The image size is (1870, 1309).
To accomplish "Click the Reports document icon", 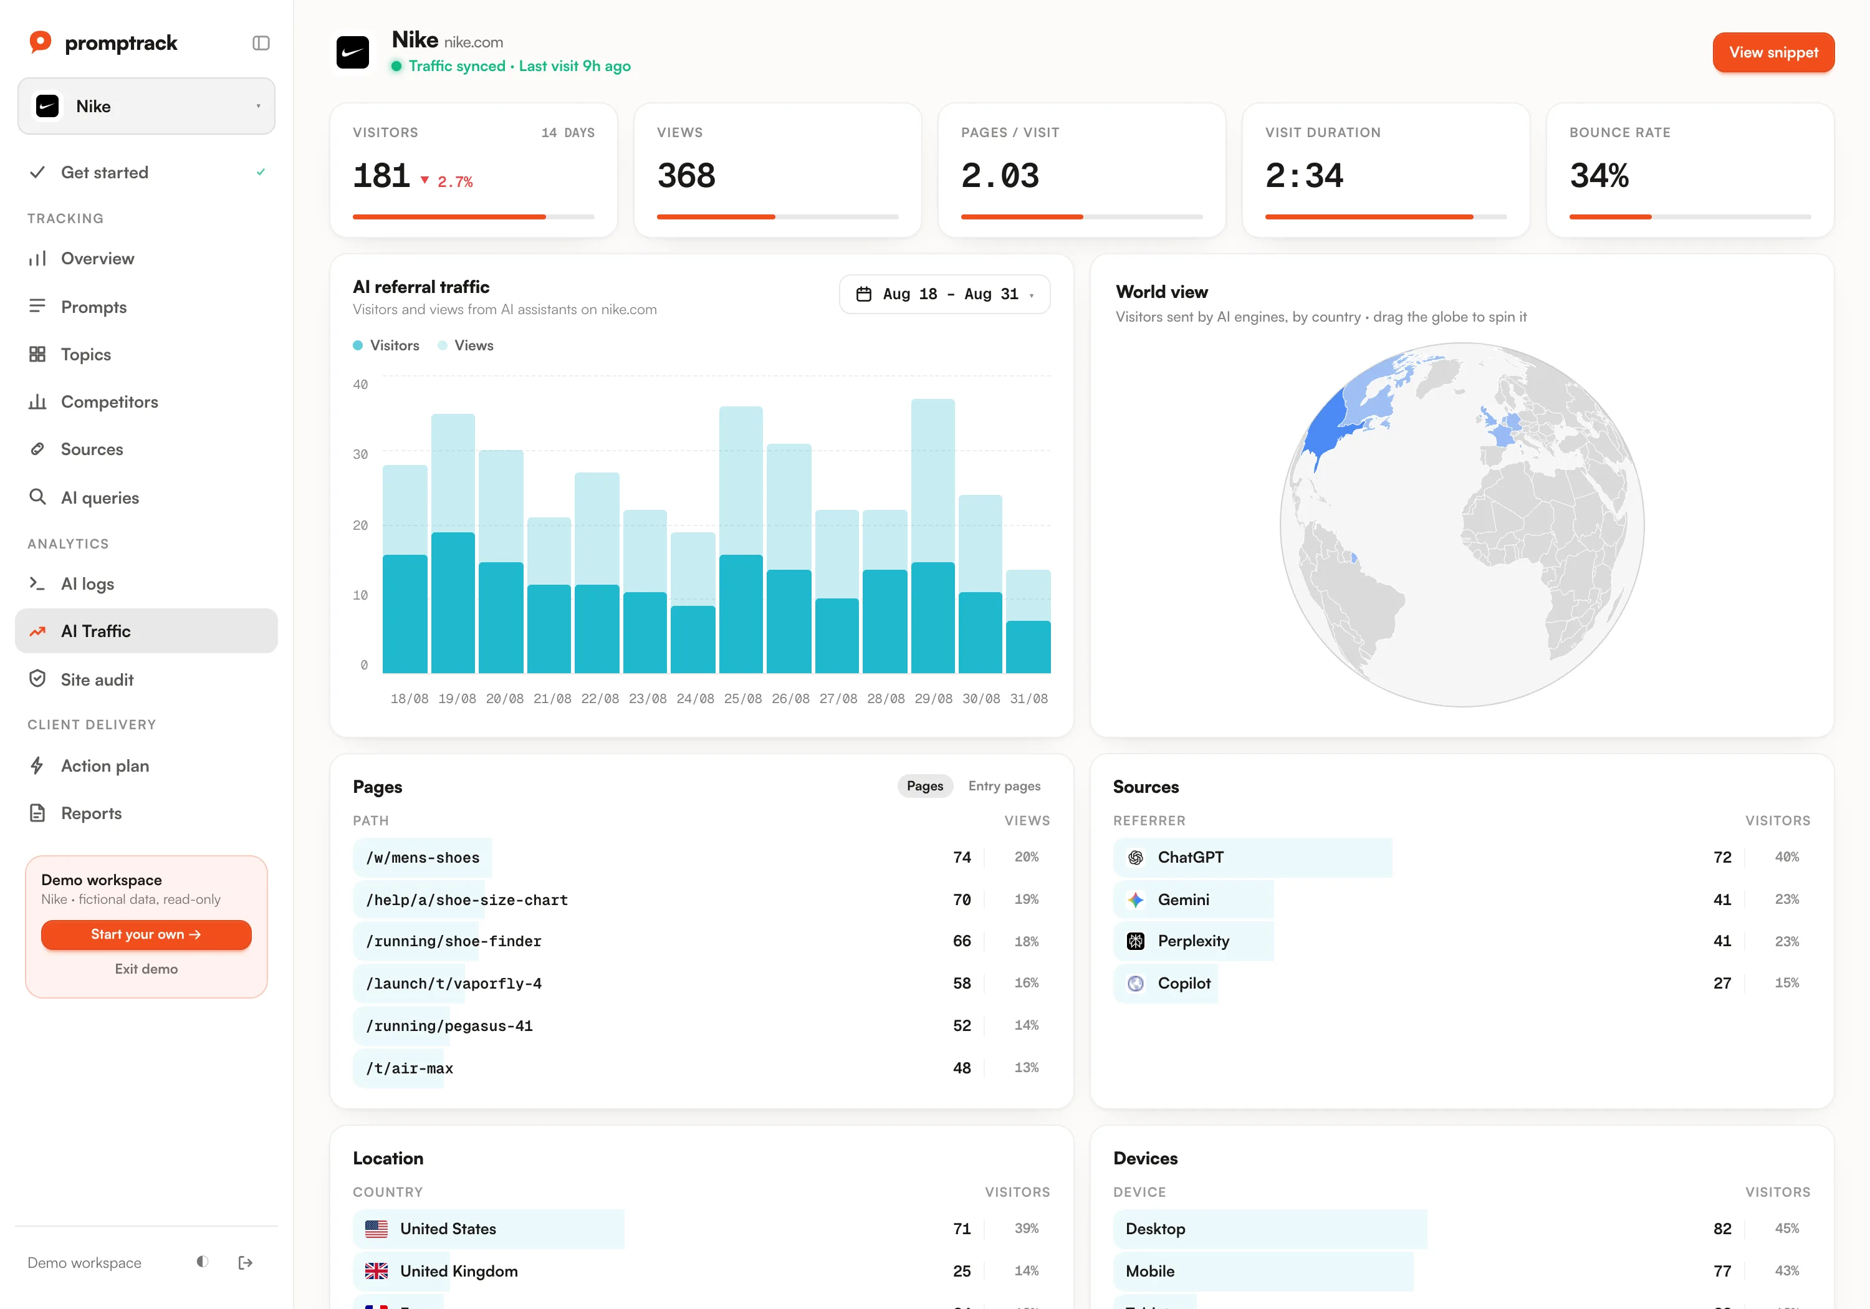I will [37, 813].
